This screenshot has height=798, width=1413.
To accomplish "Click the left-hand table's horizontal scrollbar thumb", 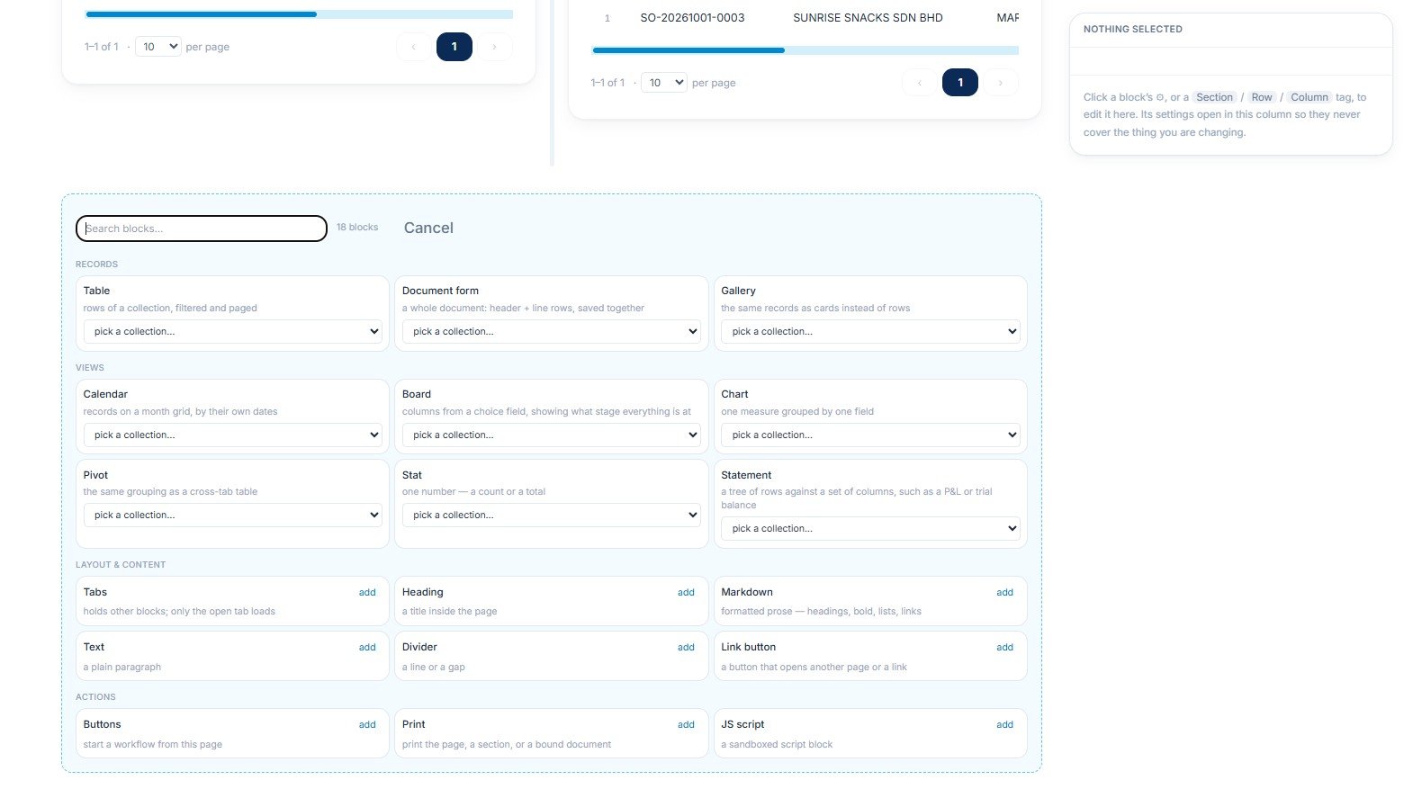I will [202, 14].
